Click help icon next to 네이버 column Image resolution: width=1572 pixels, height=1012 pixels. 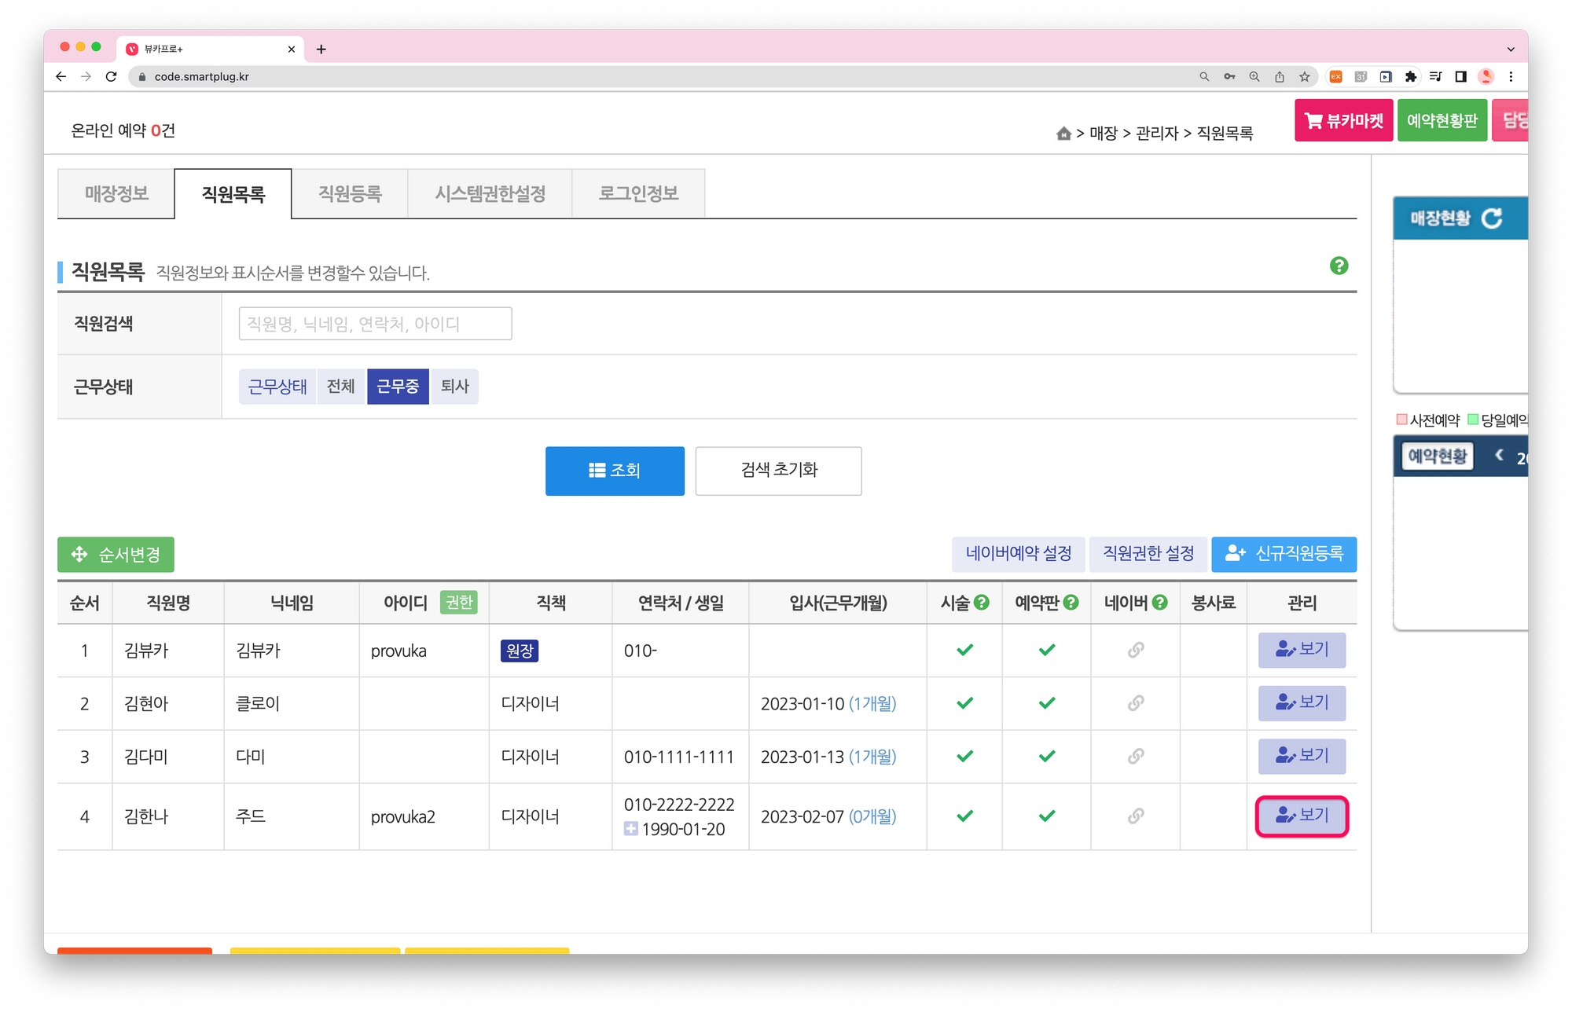coord(1159,603)
